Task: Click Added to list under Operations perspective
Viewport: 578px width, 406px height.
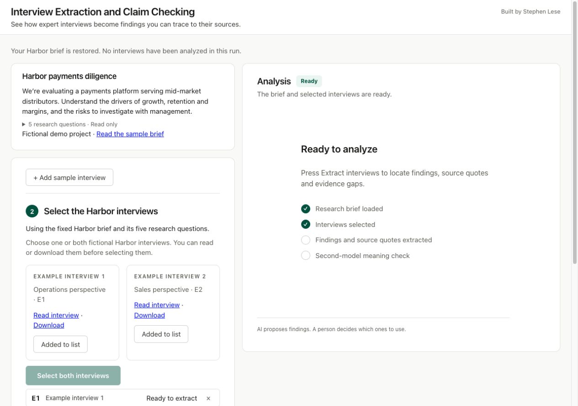Action: [60, 344]
